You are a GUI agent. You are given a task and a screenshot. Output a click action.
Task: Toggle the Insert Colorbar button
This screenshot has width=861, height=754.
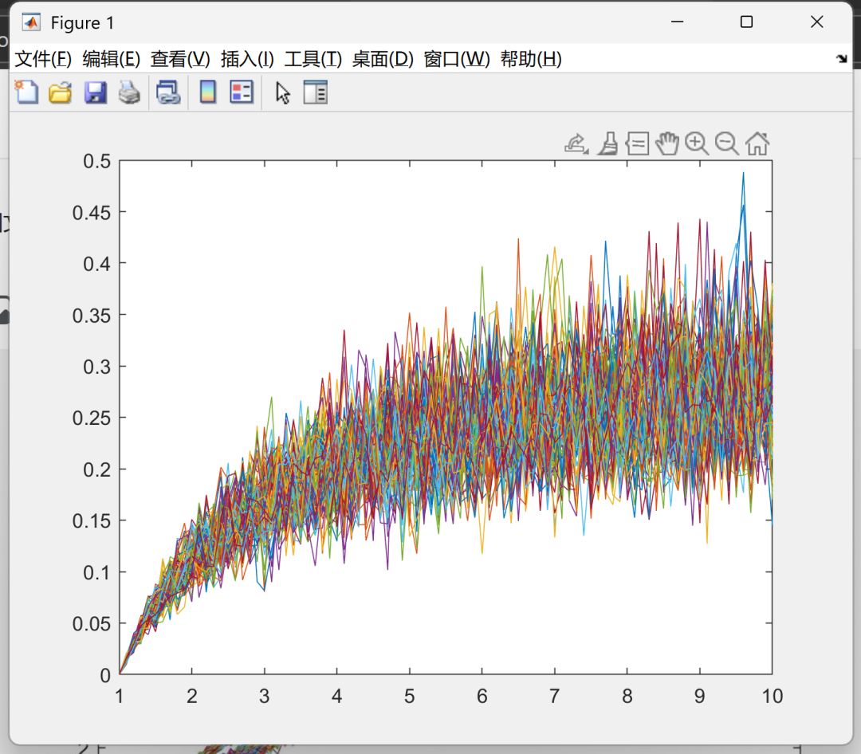click(x=208, y=92)
